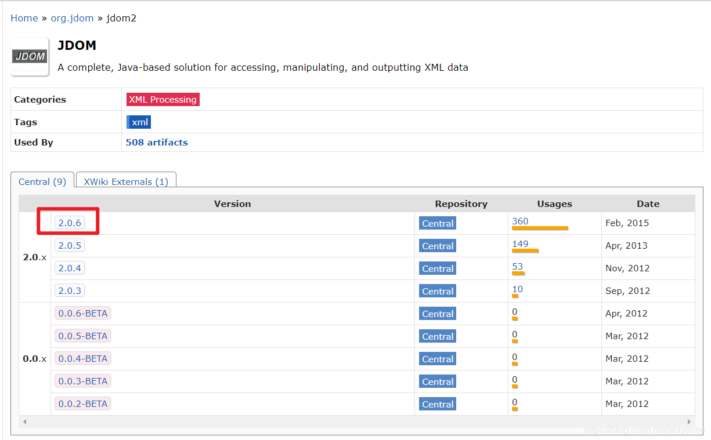Open the 0 usages link for 0.0.6-BETA

click(x=515, y=312)
